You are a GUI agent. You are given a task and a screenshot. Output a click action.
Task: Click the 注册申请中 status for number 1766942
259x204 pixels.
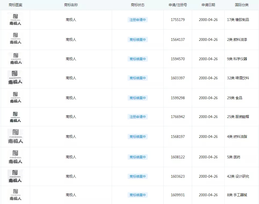[x=138, y=117]
